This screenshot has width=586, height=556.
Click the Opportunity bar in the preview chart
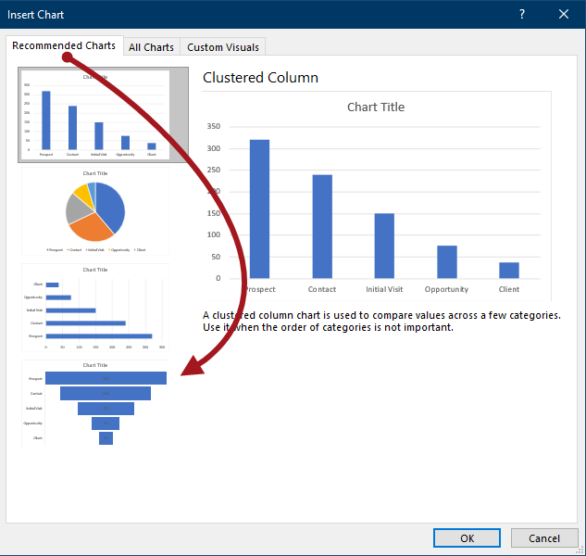coord(447,261)
